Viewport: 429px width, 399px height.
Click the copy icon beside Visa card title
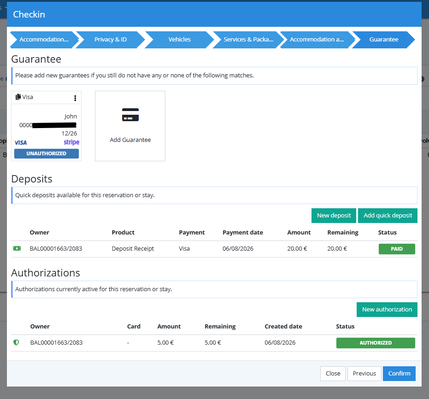[x=18, y=97]
